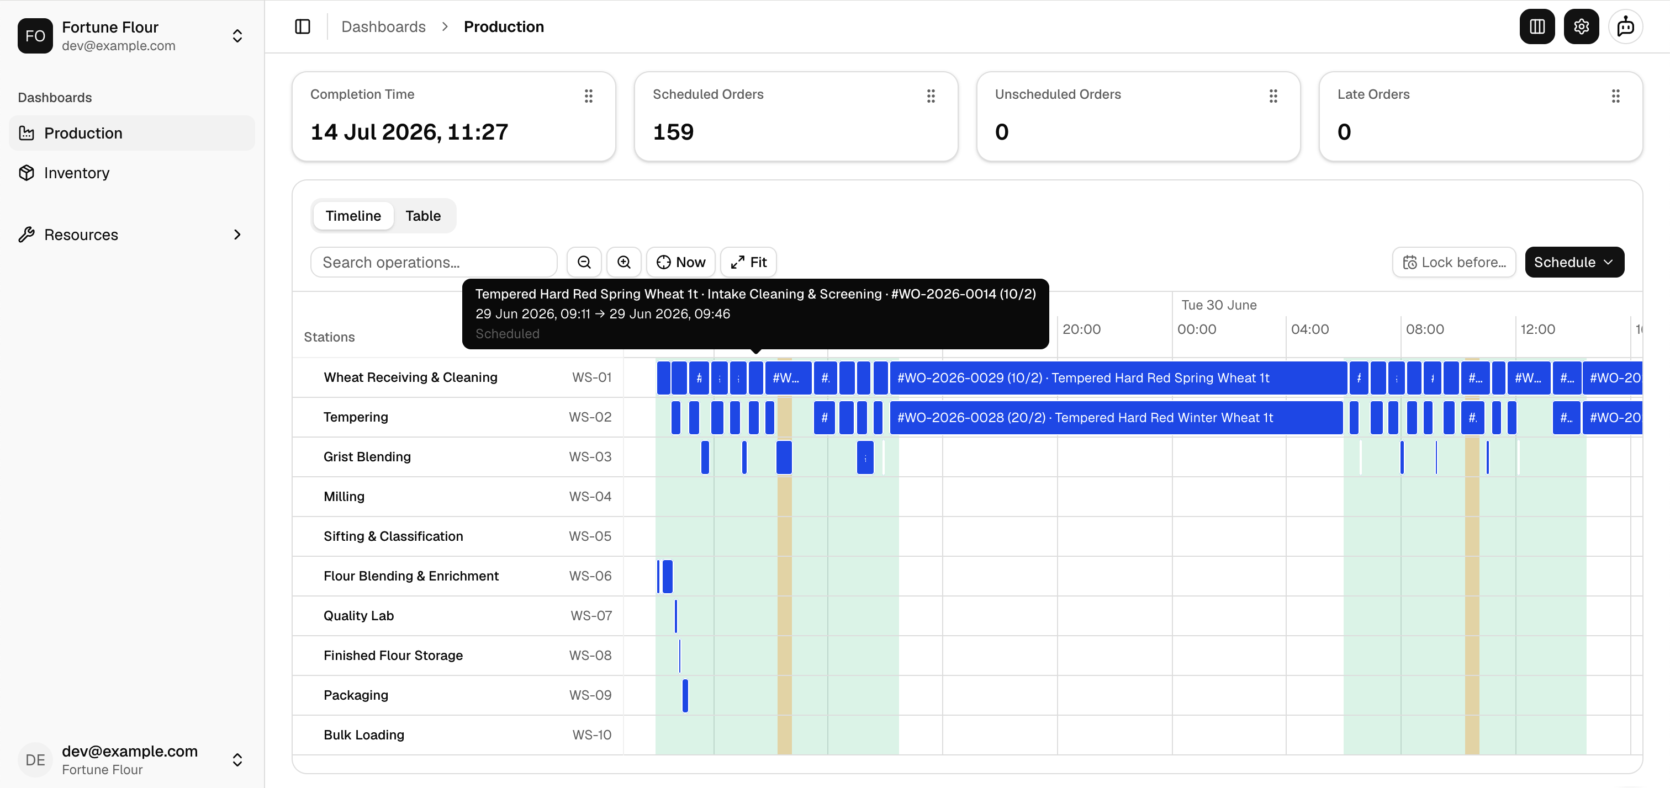Viewport: 1670px width, 788px height.
Task: Click the 14 Jul 2026, 11:27 completion value
Action: 409,132
